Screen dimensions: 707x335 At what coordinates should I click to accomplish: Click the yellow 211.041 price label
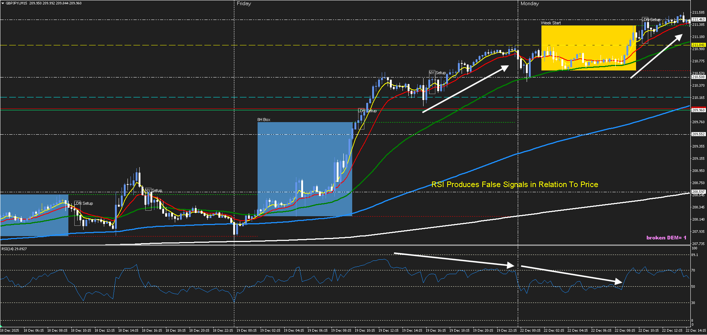[x=698, y=45]
